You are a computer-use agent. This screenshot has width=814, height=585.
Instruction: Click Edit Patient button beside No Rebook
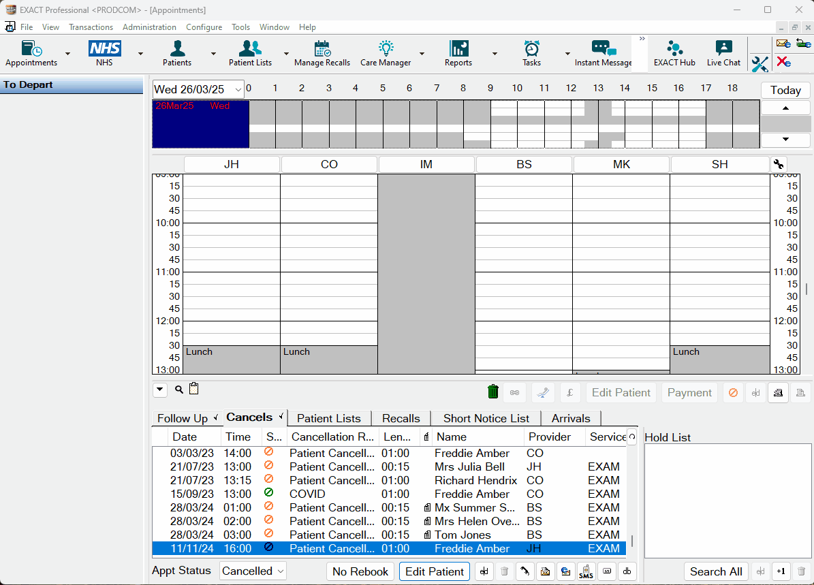(435, 571)
